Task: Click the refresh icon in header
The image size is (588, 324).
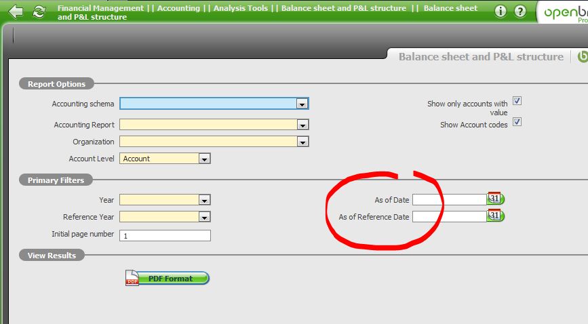Action: click(x=39, y=12)
